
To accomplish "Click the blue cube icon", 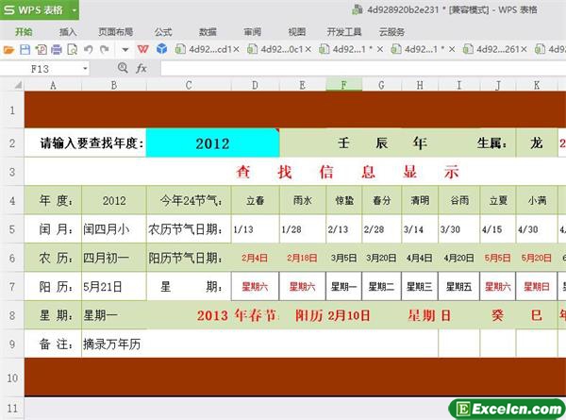I will [161, 49].
